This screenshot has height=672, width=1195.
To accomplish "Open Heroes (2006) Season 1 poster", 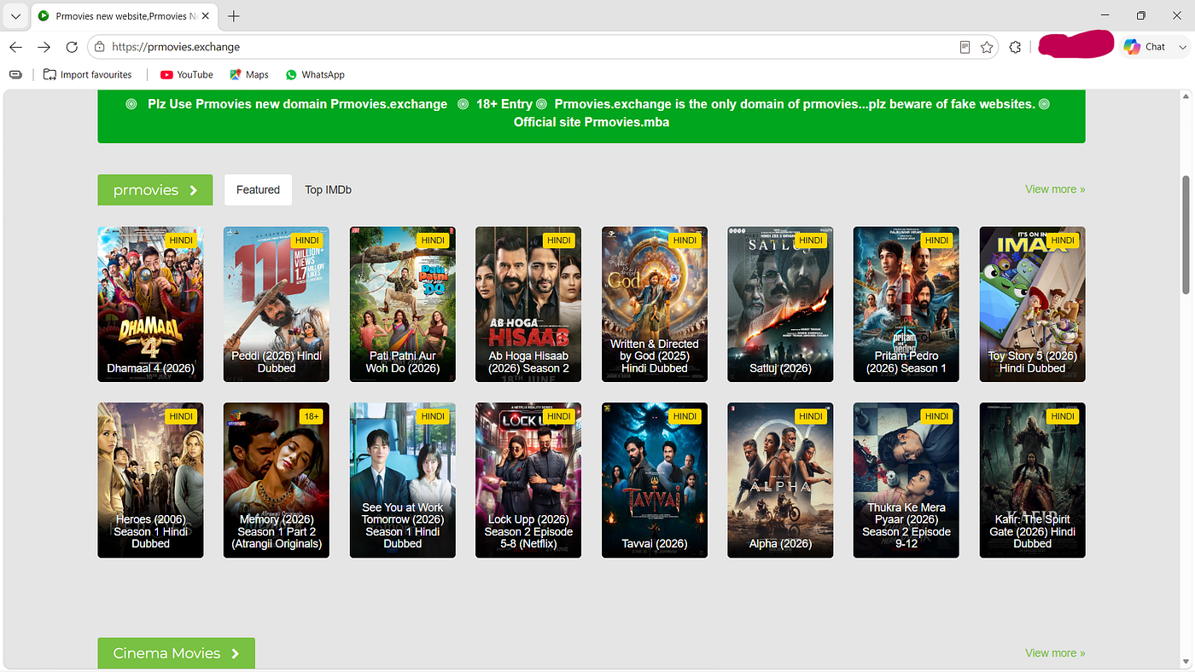I will (150, 480).
